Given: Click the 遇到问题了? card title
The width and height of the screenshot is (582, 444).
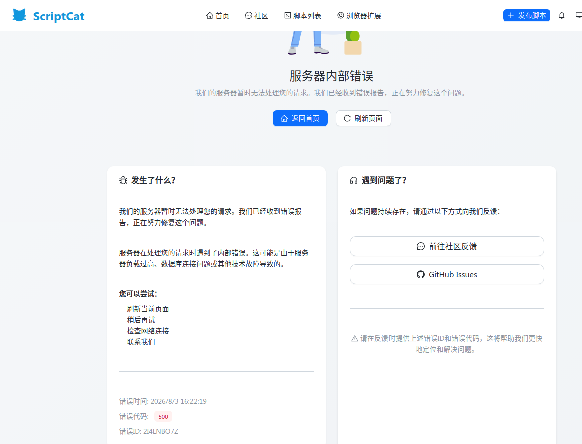Looking at the screenshot, I should pyautogui.click(x=384, y=180).
